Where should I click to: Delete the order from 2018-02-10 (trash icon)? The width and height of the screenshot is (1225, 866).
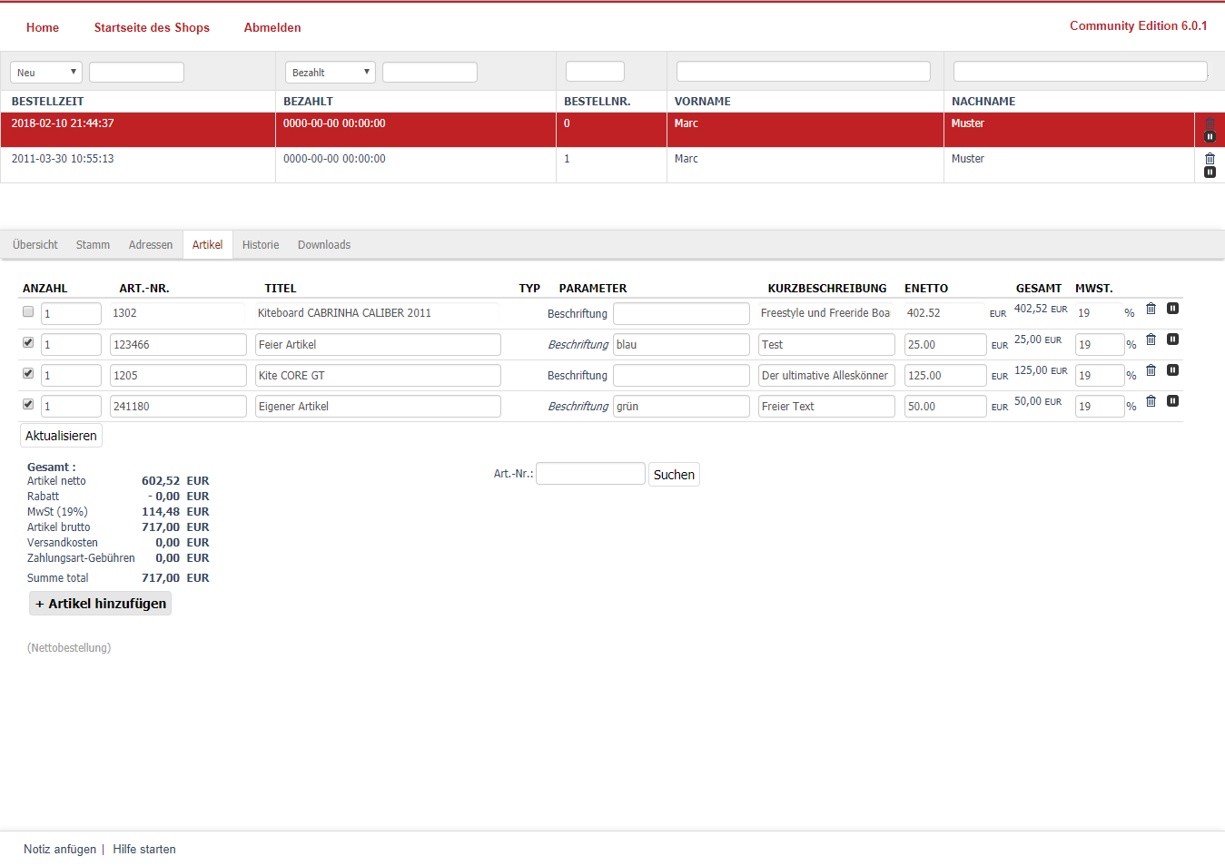coord(1210,123)
